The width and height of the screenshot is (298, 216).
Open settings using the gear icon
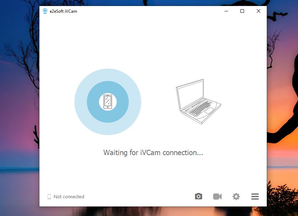pyautogui.click(x=236, y=197)
